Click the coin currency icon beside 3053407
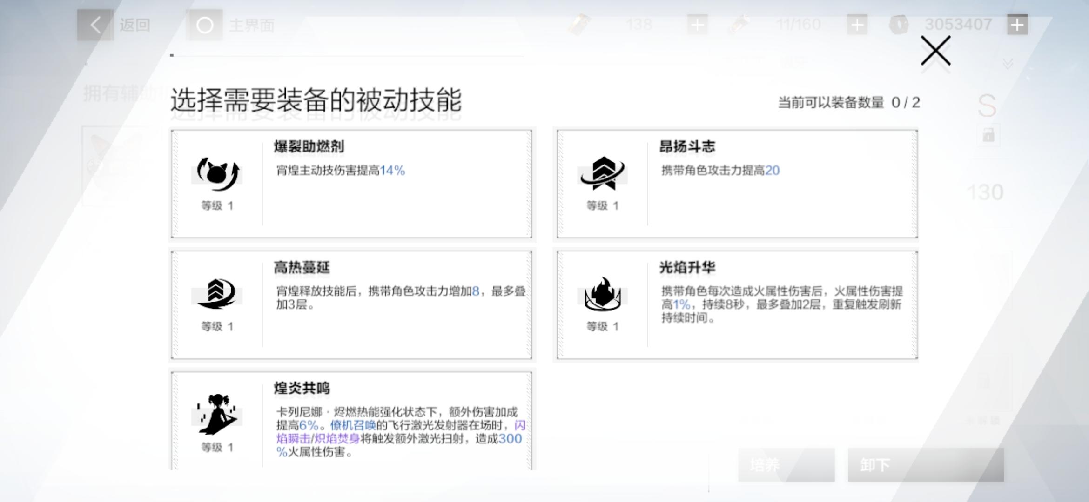The height and width of the screenshot is (502, 1089). [899, 25]
